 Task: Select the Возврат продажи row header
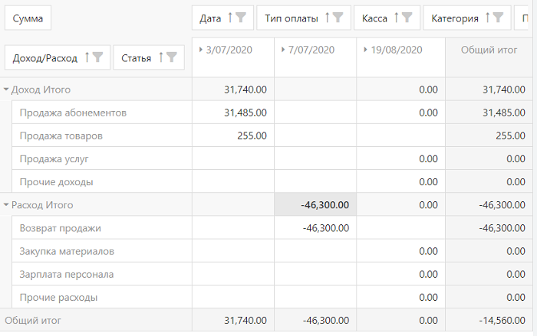click(102, 228)
